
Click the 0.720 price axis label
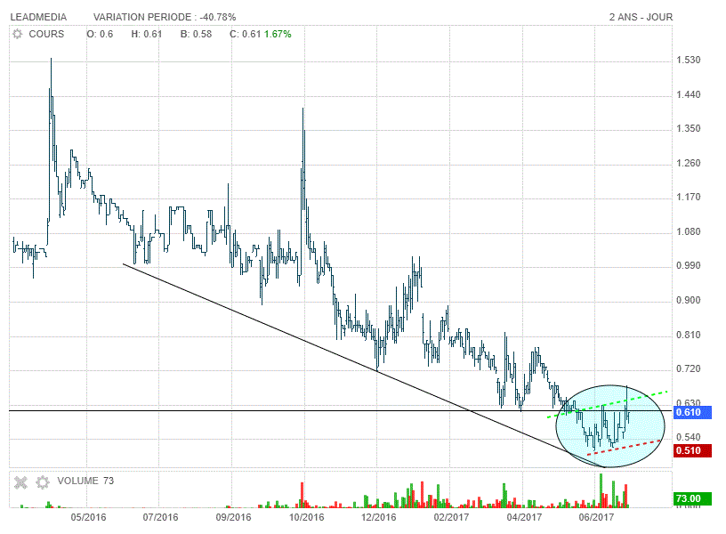click(x=689, y=368)
